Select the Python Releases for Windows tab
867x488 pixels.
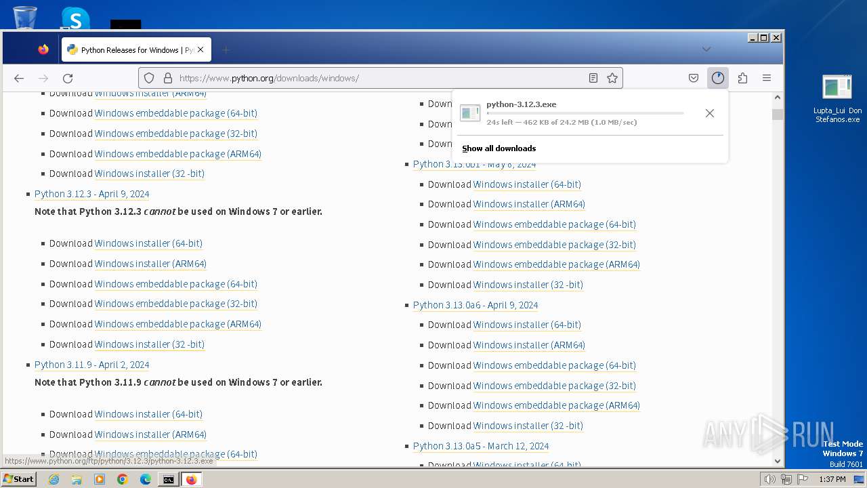pyautogui.click(x=137, y=49)
